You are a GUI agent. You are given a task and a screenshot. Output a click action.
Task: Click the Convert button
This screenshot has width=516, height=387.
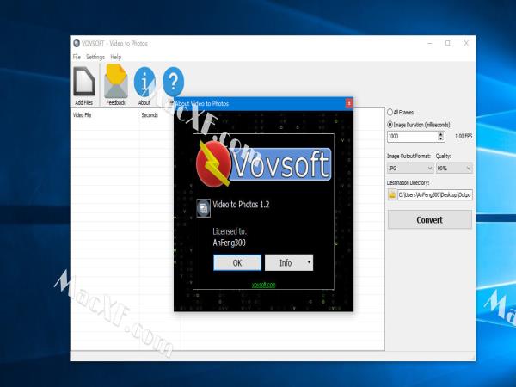(430, 220)
